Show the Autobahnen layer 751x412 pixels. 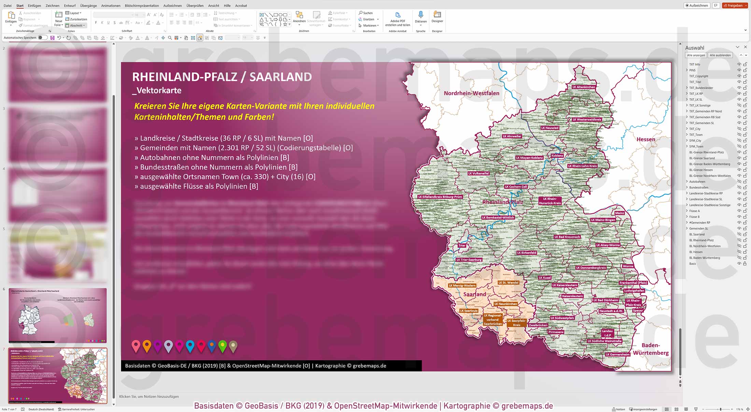[x=739, y=181]
